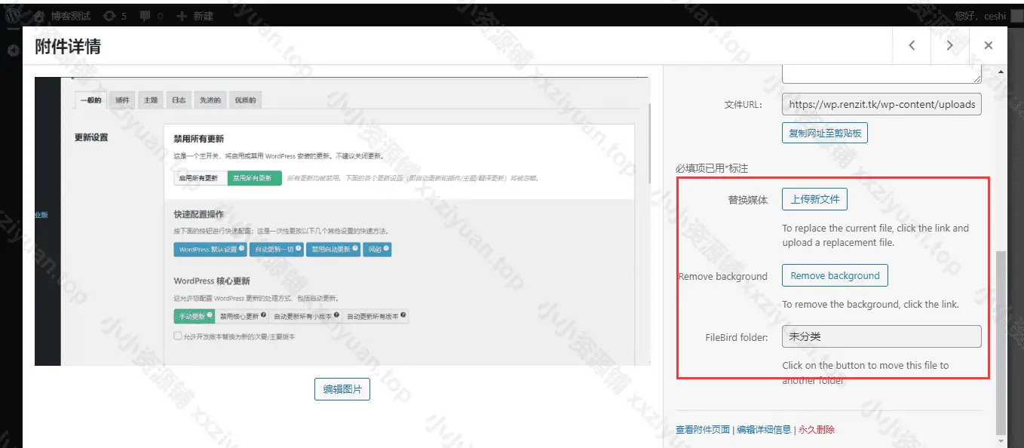Screen dimensions: 1024x448
Task: Go to next attachment with right chevron
Action: [949, 46]
